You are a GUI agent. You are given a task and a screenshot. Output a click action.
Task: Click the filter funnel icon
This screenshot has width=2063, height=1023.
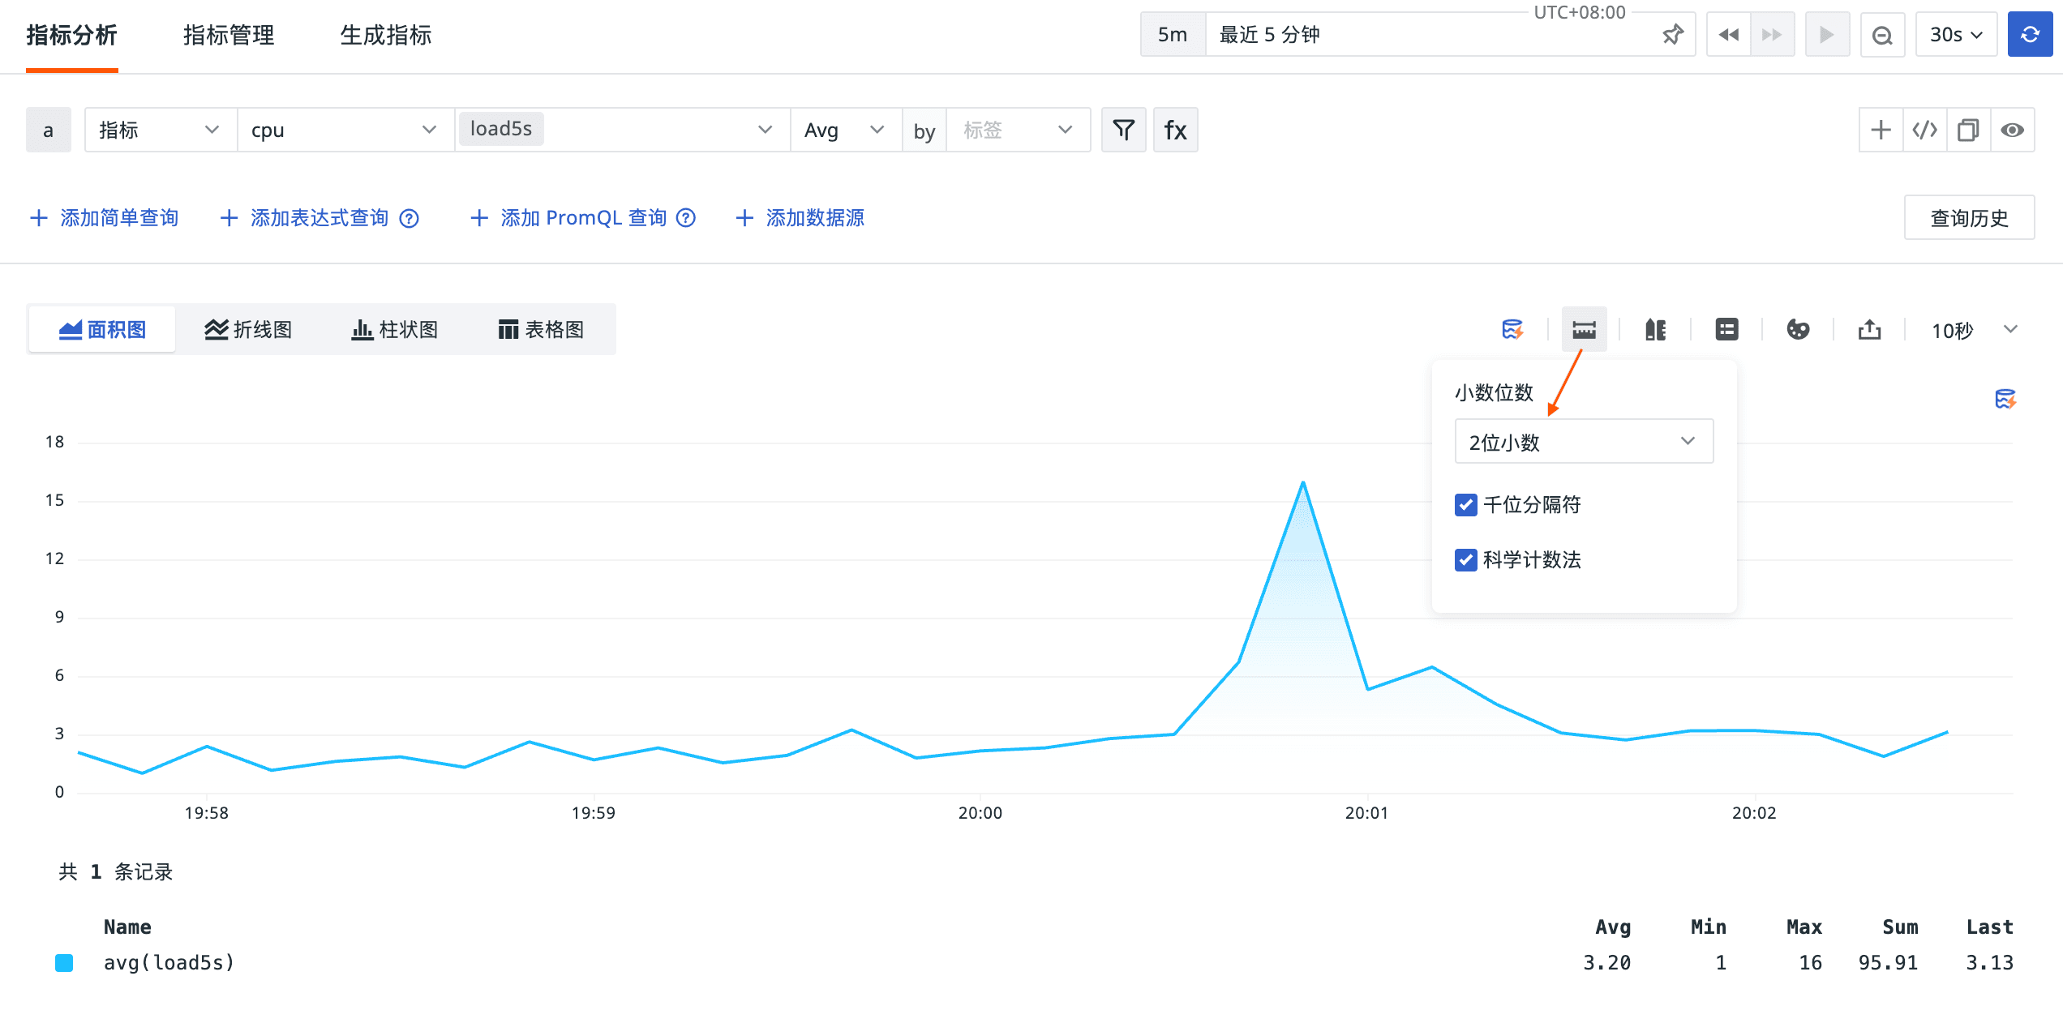[x=1123, y=130]
